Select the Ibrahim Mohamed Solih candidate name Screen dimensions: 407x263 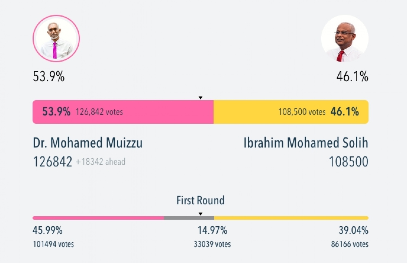(x=306, y=143)
